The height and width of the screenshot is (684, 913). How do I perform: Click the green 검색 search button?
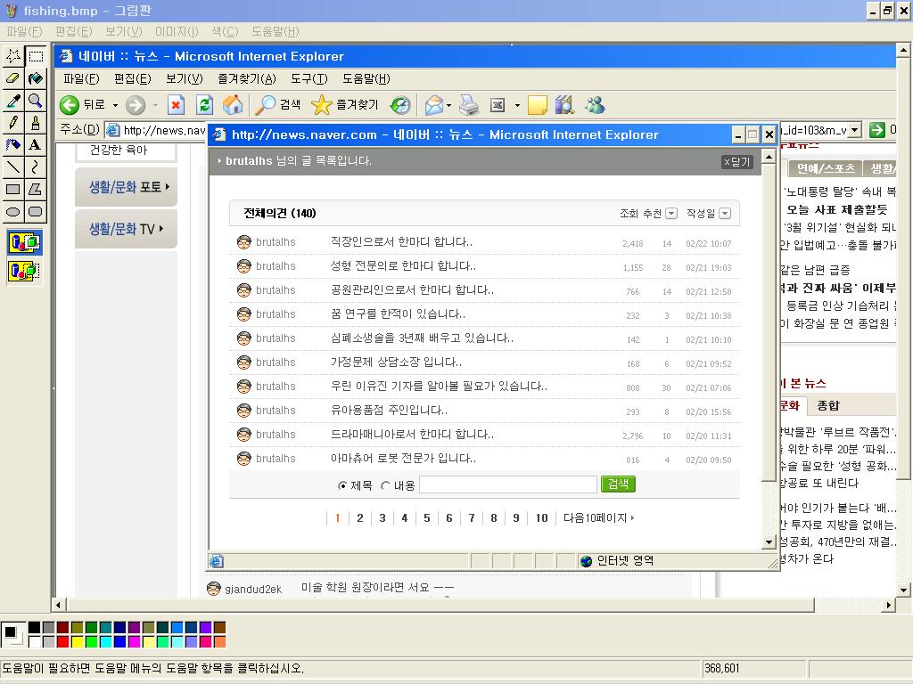(618, 484)
